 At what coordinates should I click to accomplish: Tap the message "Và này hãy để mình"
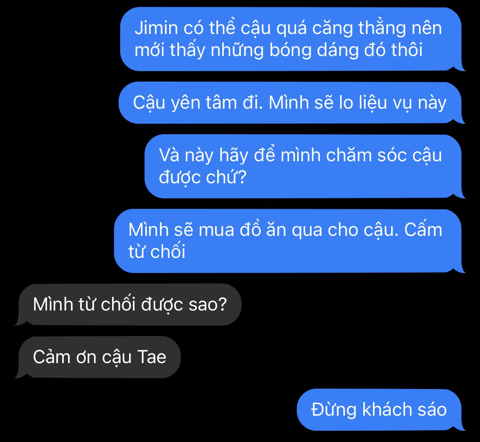click(x=303, y=166)
